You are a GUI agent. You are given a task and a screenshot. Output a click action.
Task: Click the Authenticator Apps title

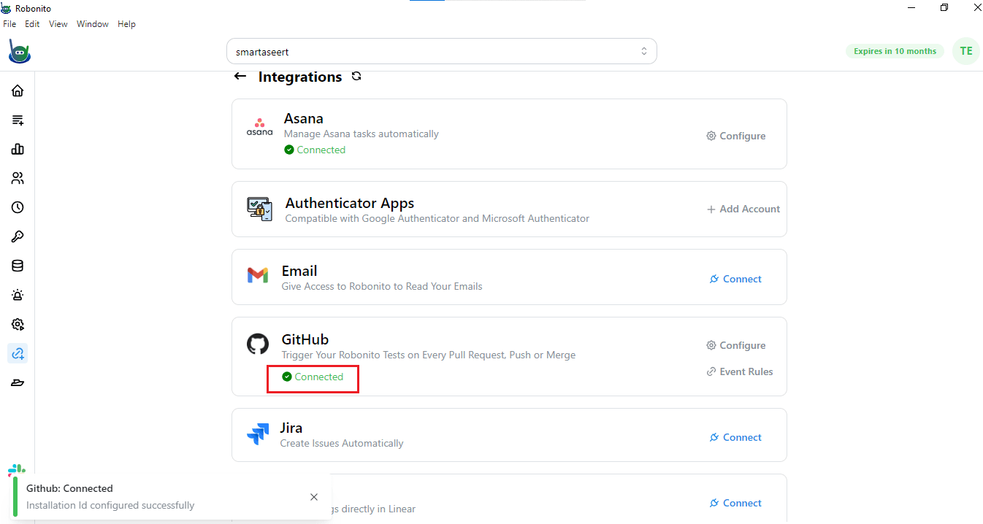click(350, 203)
